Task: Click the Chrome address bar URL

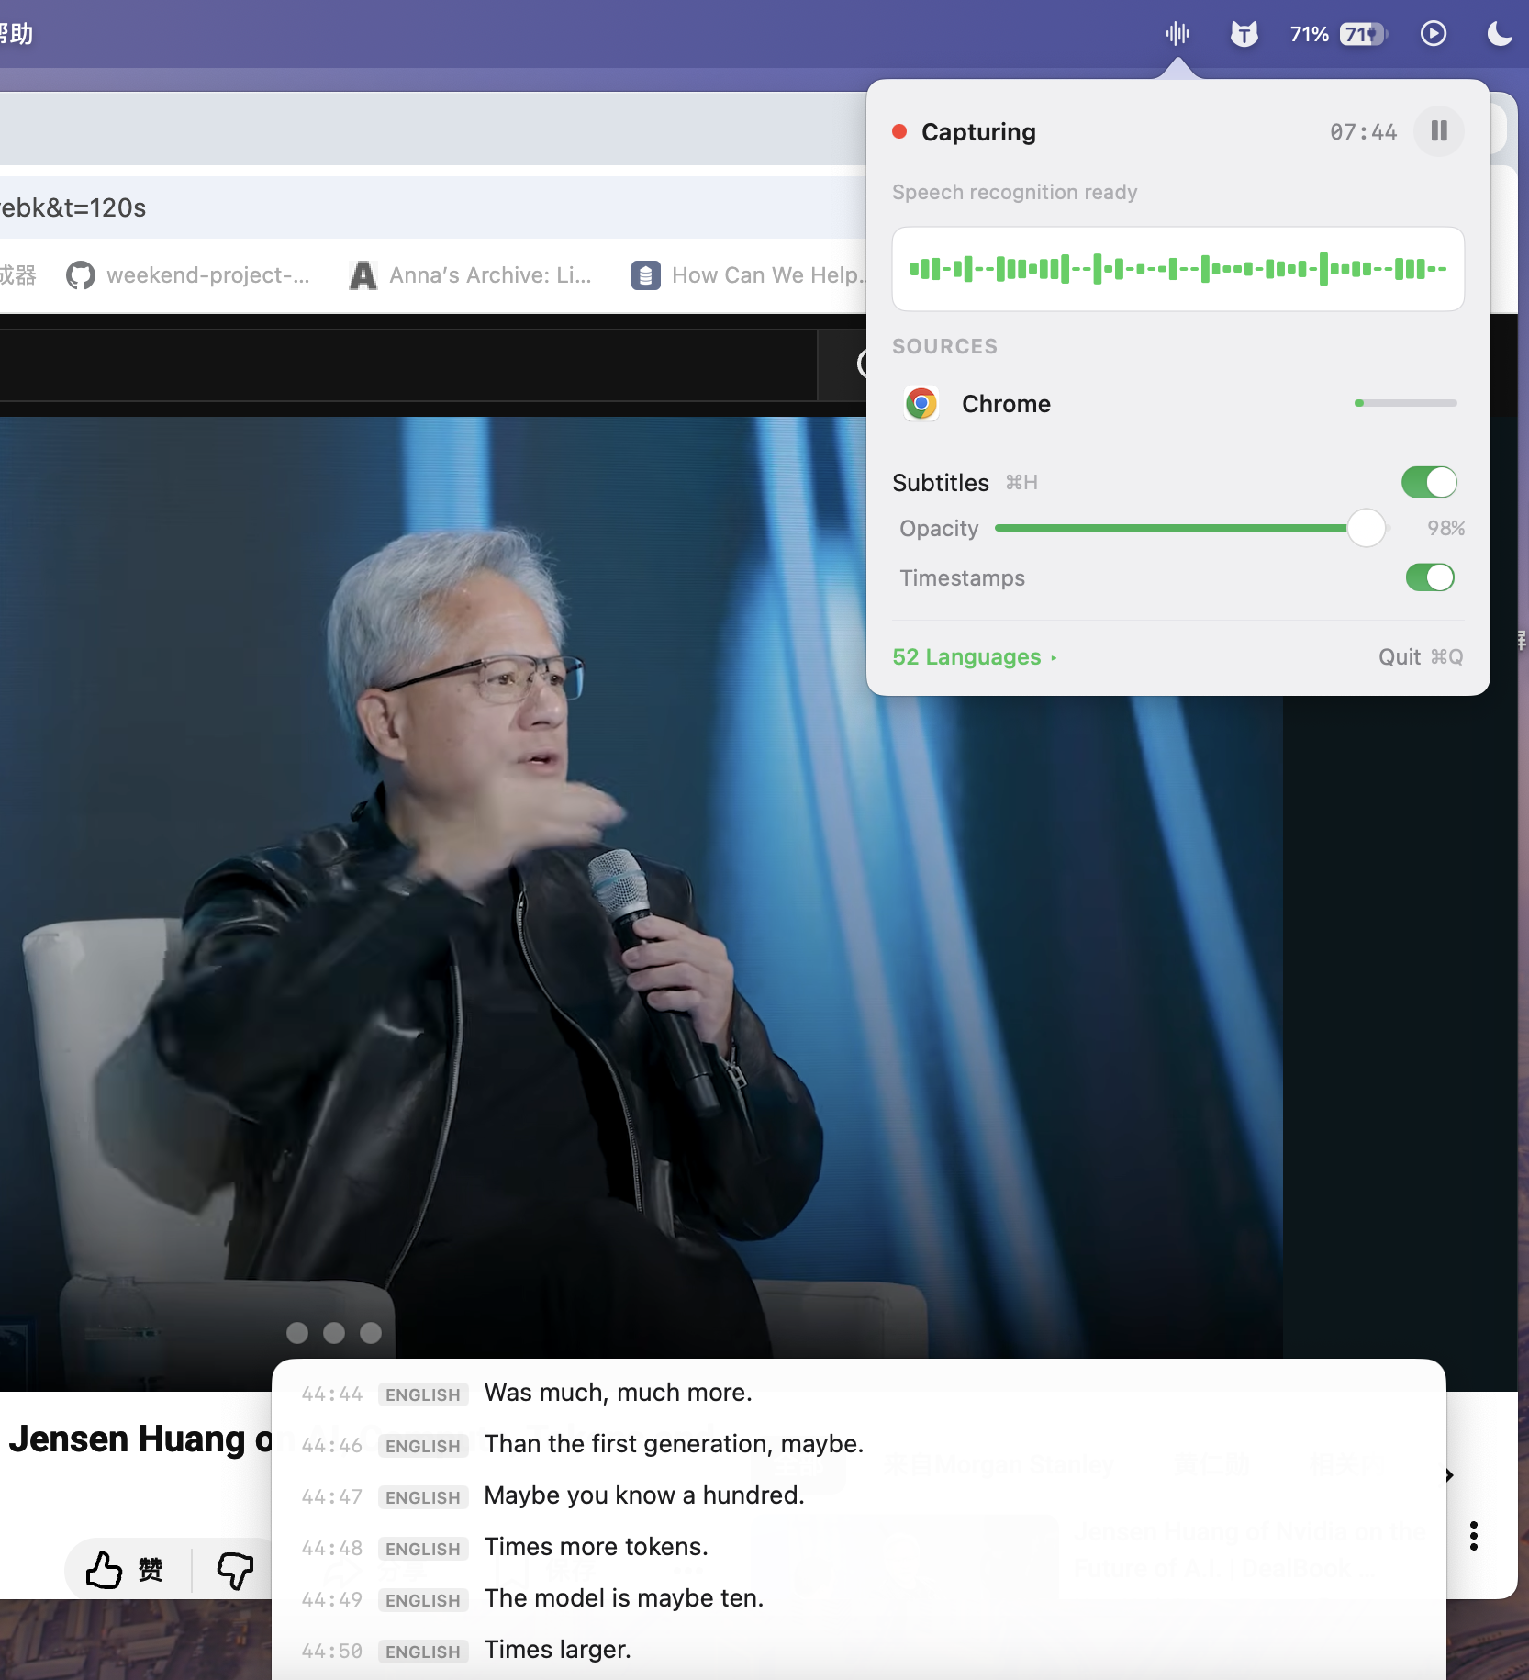Action: click(x=73, y=207)
